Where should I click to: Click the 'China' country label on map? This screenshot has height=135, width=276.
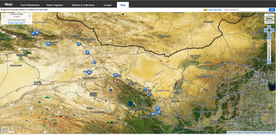144,117
